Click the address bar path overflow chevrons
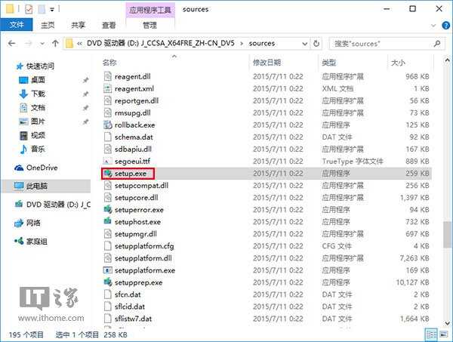453x342 pixels. click(79, 44)
